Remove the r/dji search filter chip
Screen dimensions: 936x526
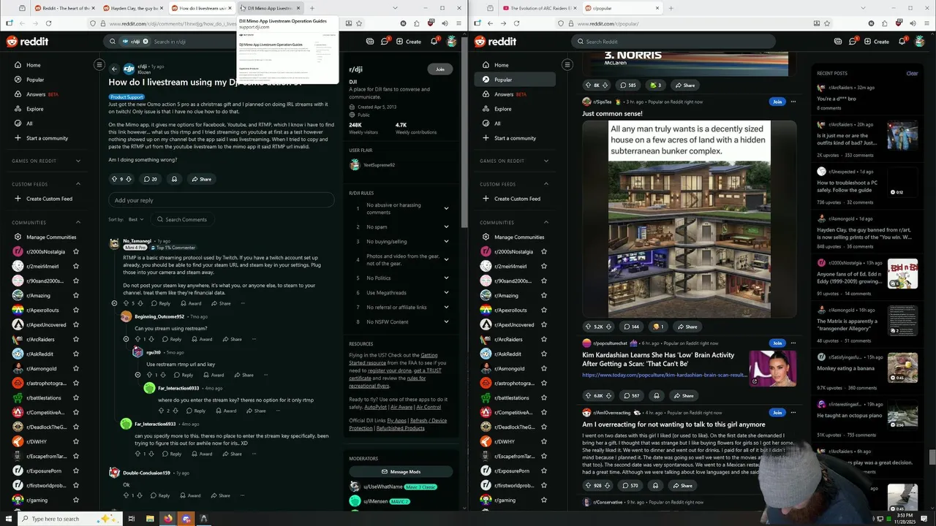tap(146, 42)
